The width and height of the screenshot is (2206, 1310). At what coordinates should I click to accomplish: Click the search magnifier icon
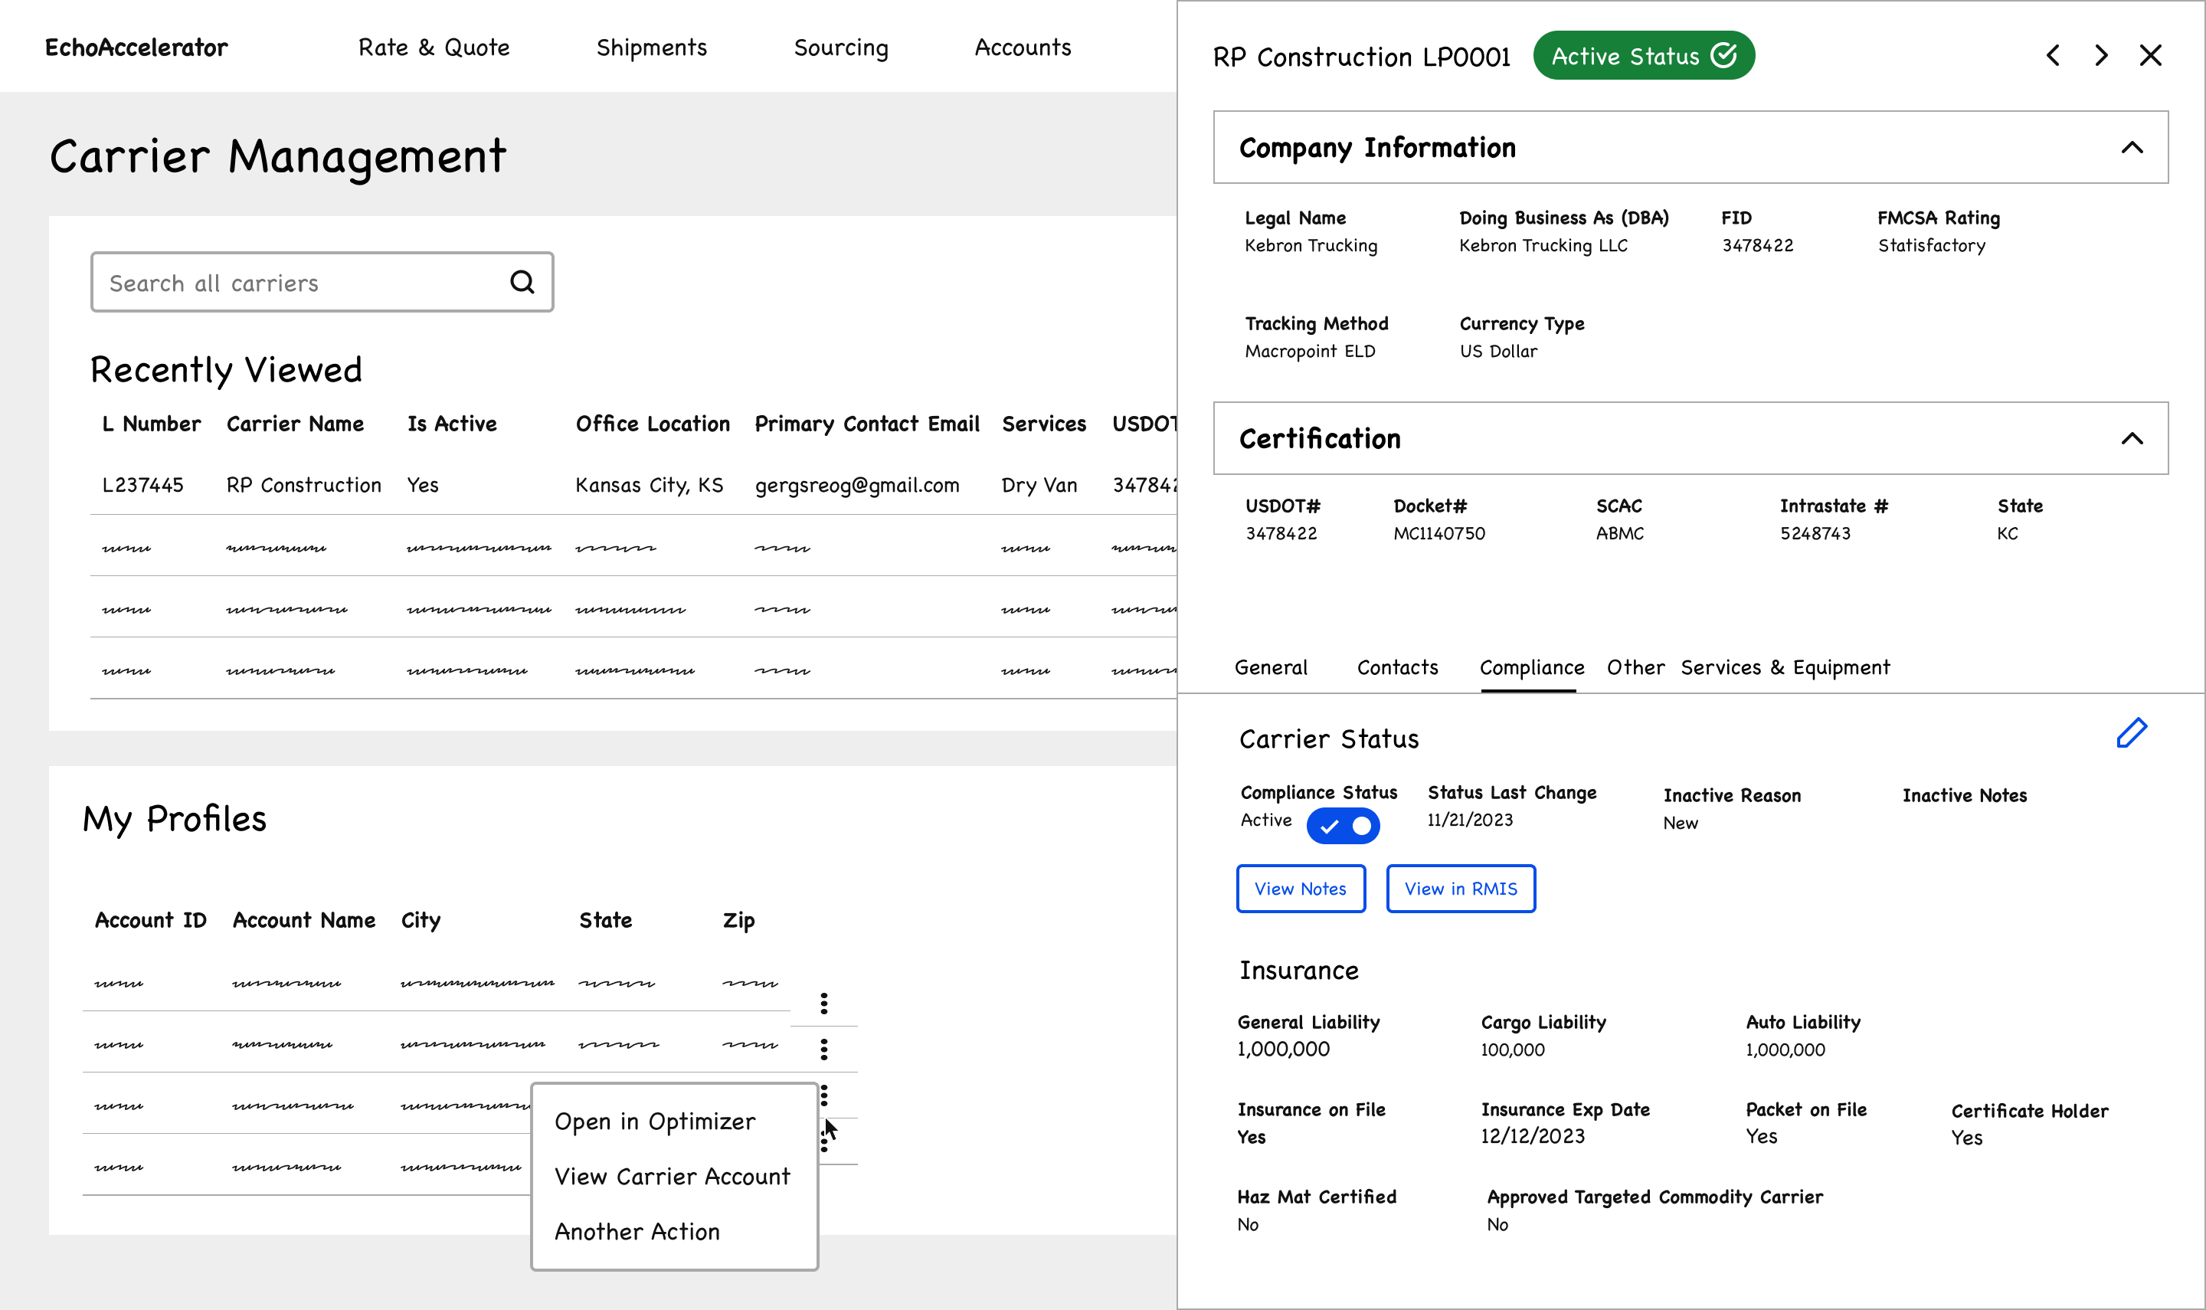(x=522, y=283)
